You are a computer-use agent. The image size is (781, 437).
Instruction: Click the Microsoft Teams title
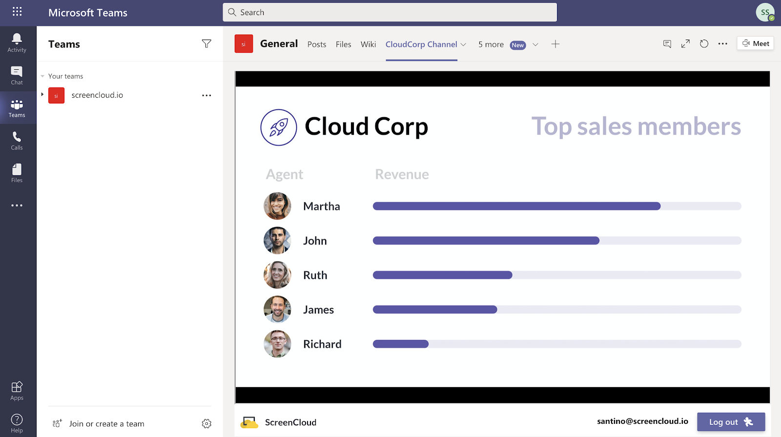point(88,13)
